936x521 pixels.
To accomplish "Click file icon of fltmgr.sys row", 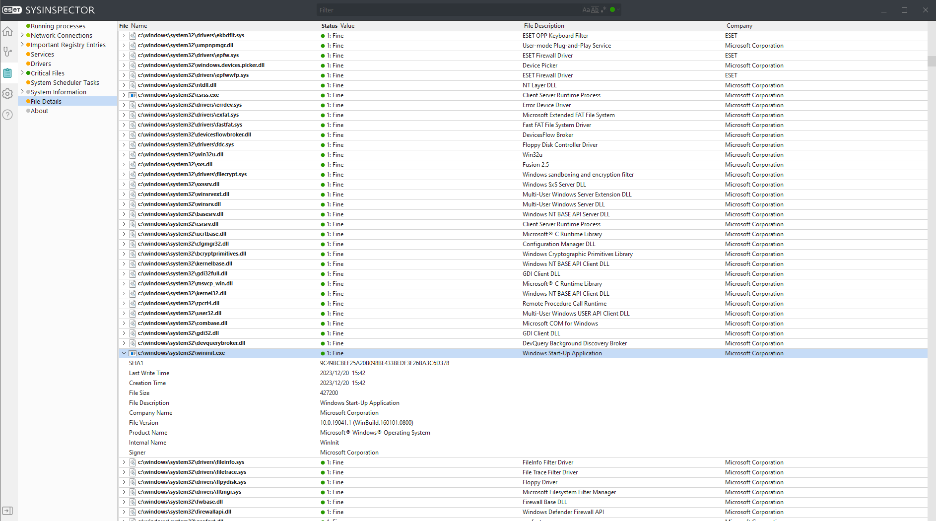I will pos(133,492).
